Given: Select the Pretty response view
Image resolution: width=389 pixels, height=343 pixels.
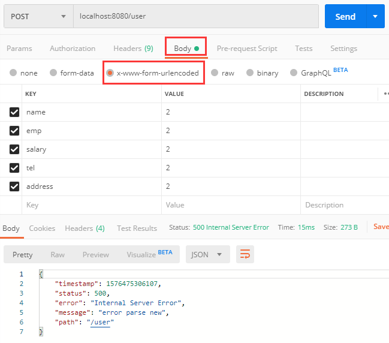Looking at the screenshot, I should 23,255.
